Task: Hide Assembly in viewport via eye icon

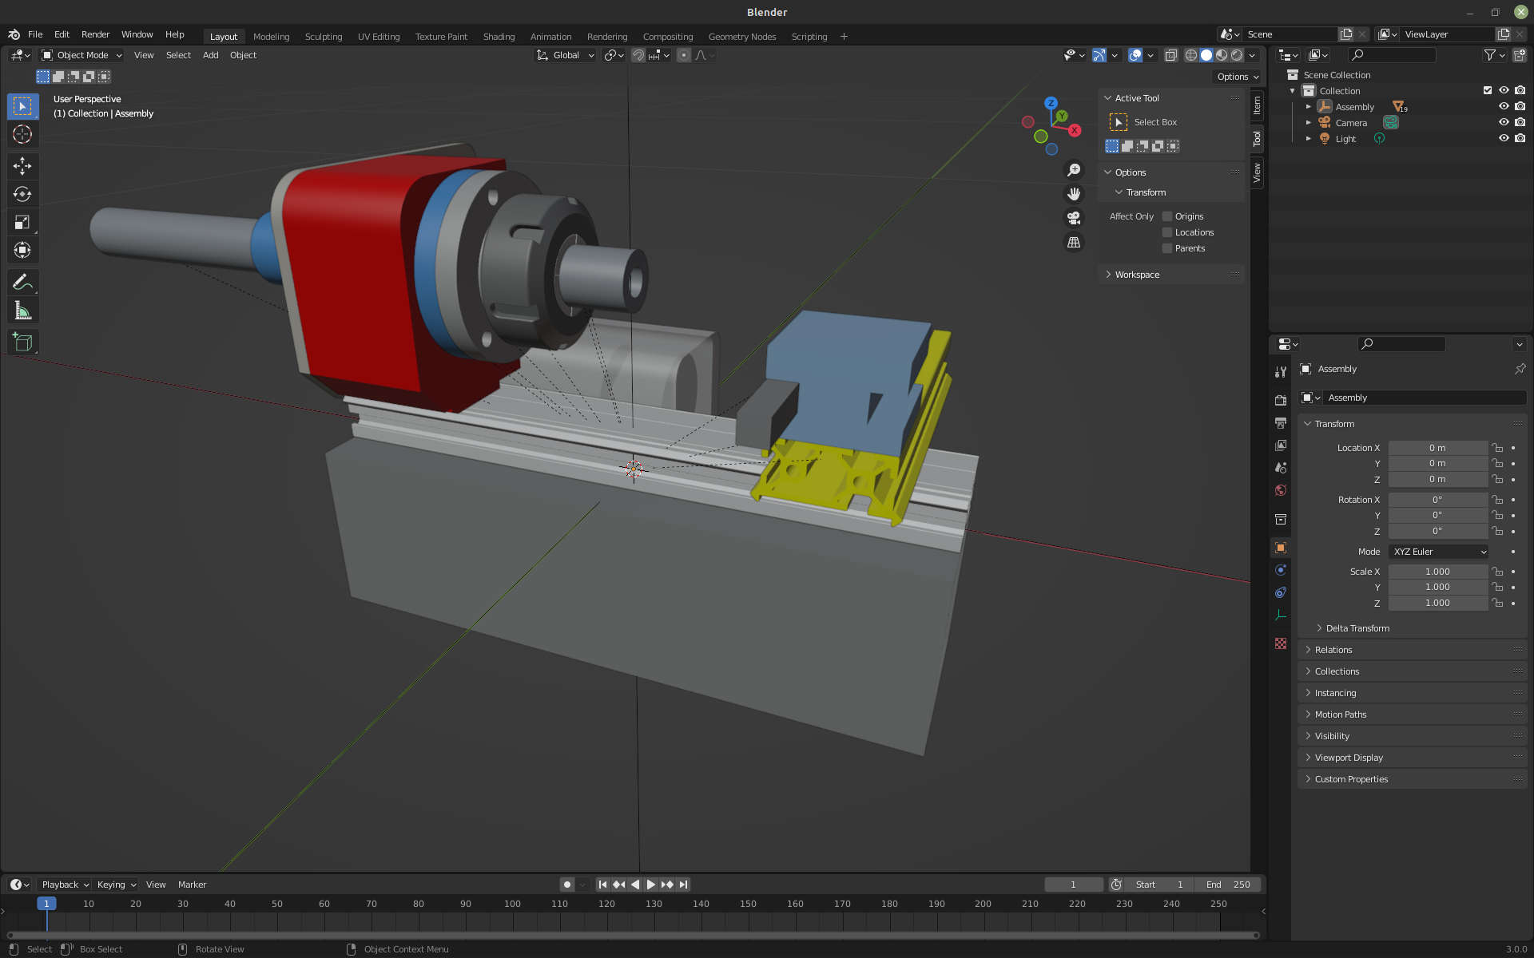Action: 1503,106
